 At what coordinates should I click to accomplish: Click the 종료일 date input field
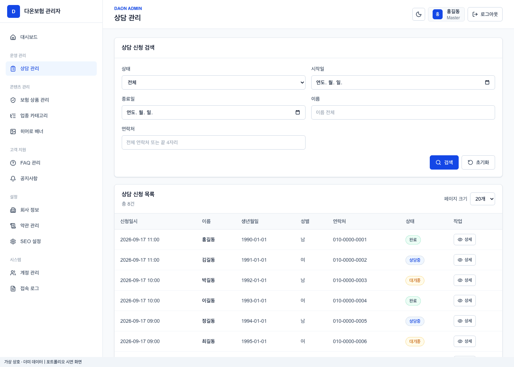coord(213,112)
